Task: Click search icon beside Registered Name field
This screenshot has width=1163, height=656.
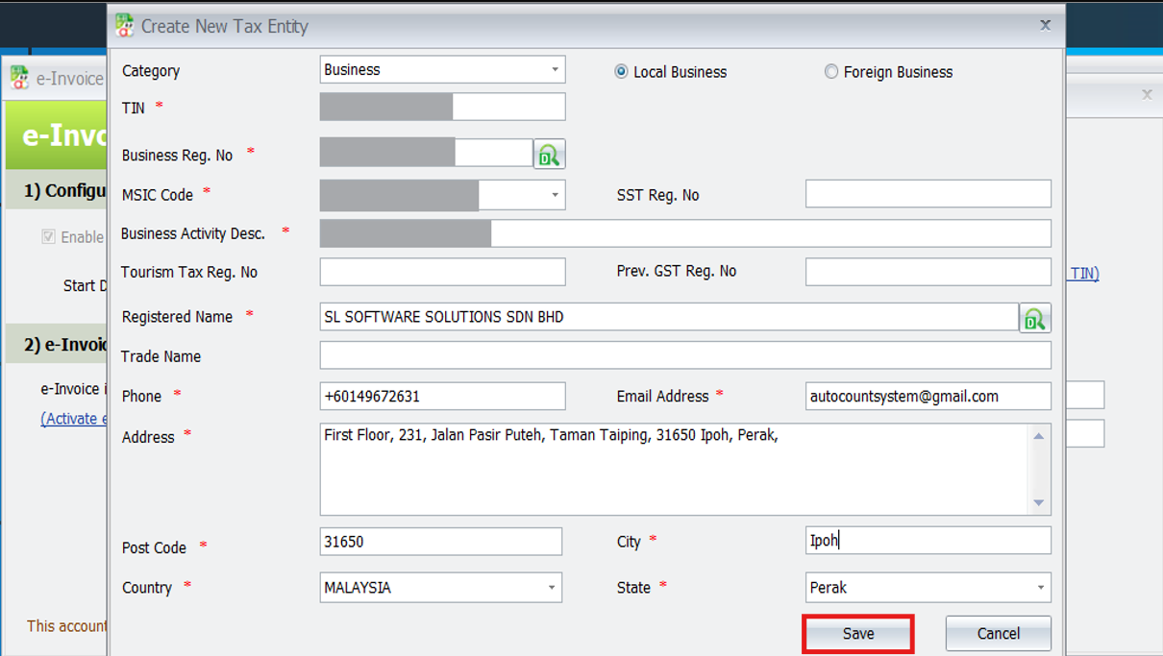Action: pyautogui.click(x=1034, y=318)
